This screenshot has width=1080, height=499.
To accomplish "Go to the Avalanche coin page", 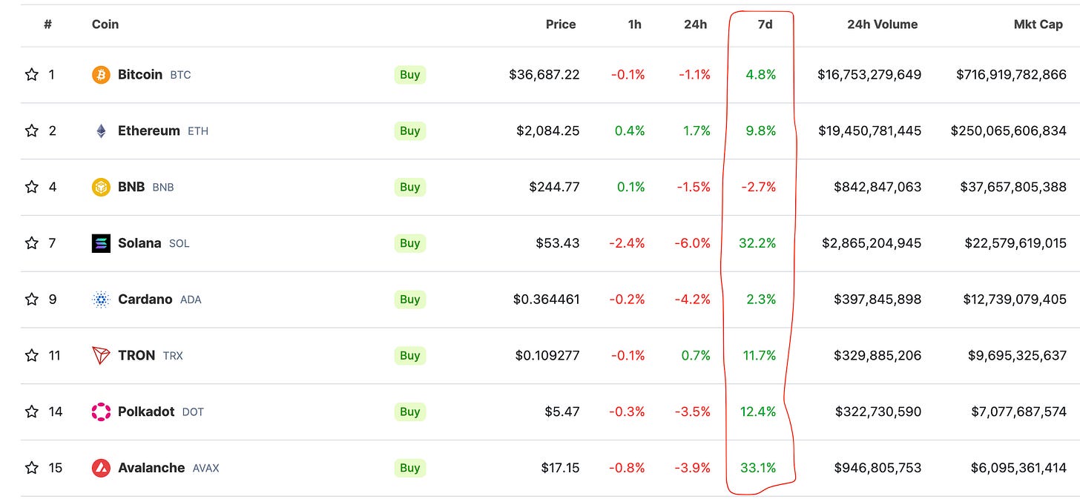I will pyautogui.click(x=151, y=468).
